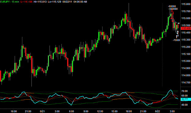Click the 115.000 price axis label
This screenshot has width=191, height=113.
[186, 61]
